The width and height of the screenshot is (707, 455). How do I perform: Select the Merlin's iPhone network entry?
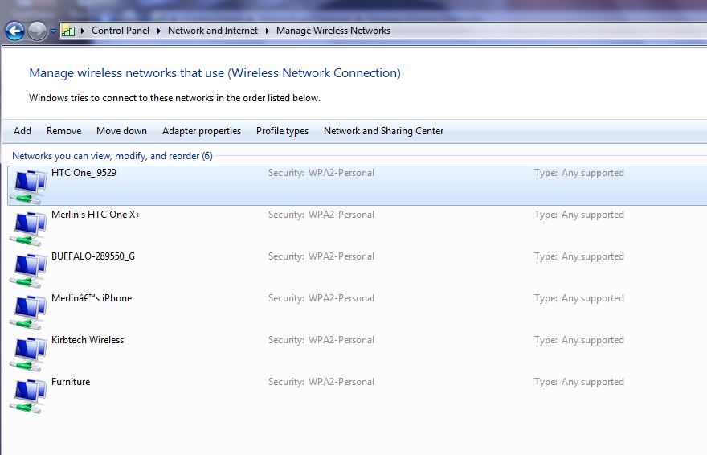coord(92,298)
